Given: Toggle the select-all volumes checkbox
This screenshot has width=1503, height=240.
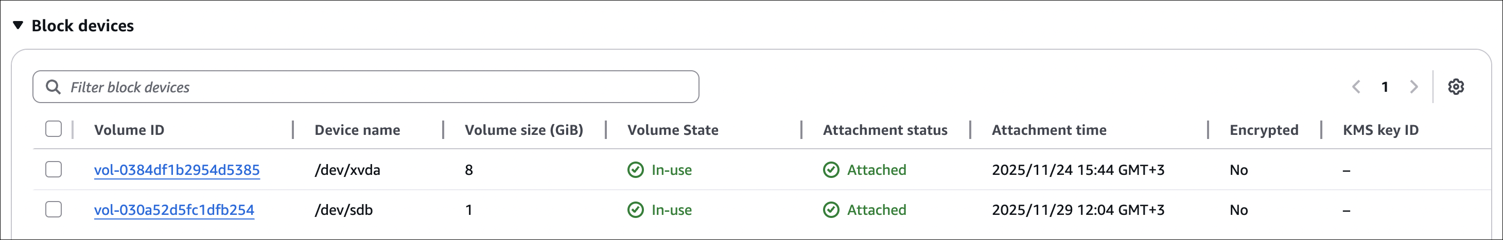Looking at the screenshot, I should tap(54, 129).
